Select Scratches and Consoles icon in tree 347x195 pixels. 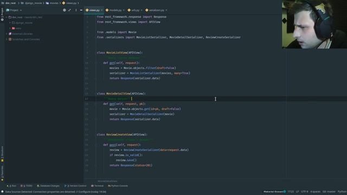pos(10,40)
